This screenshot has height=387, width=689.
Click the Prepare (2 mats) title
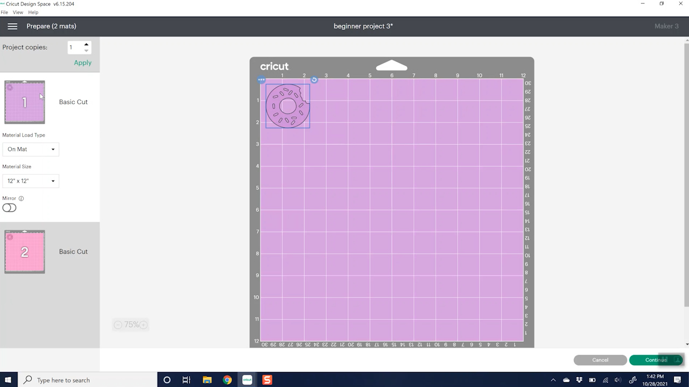(51, 26)
